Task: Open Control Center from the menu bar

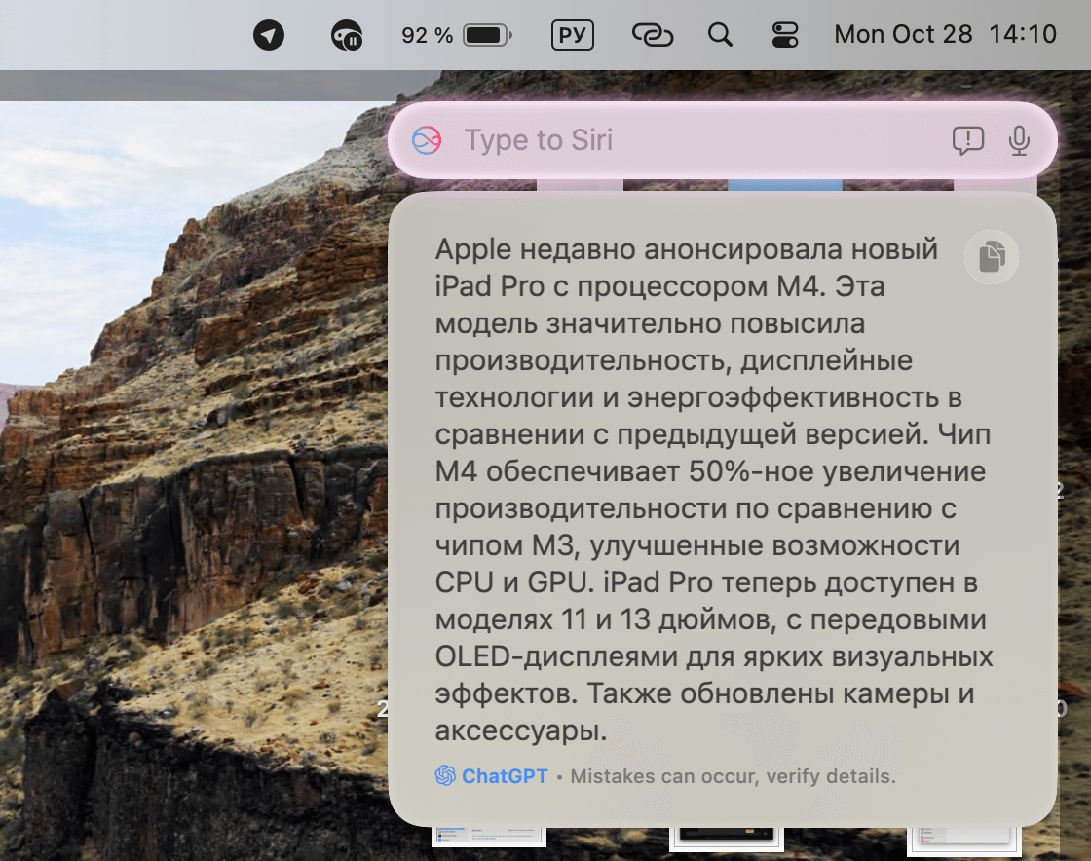Action: coord(785,34)
